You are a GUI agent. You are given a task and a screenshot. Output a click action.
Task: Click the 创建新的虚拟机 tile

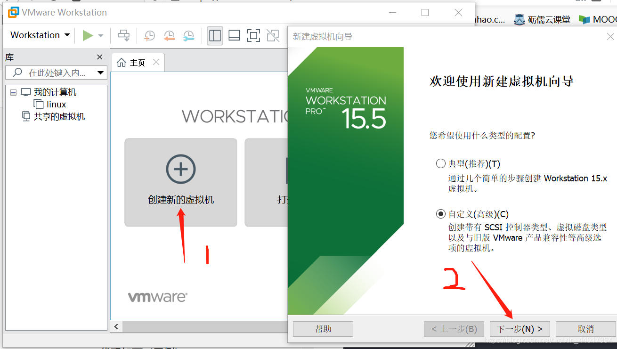181,182
